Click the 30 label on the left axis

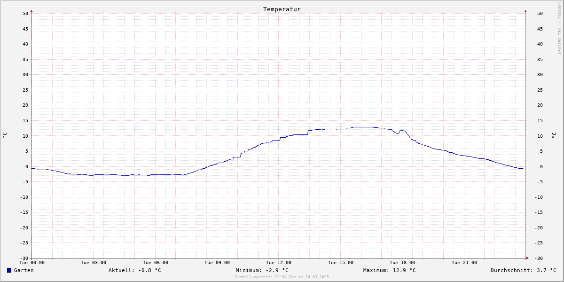(25, 75)
